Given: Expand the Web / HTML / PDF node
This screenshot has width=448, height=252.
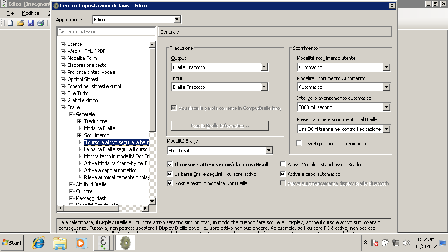Looking at the screenshot, I should (63, 52).
